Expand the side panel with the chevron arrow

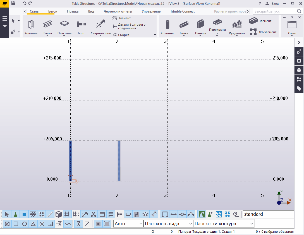299,42
